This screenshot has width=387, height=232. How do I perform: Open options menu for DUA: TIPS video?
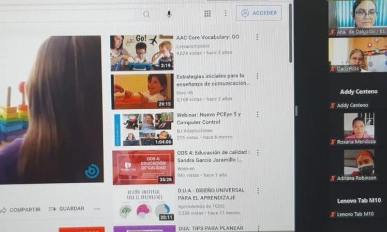point(258,228)
